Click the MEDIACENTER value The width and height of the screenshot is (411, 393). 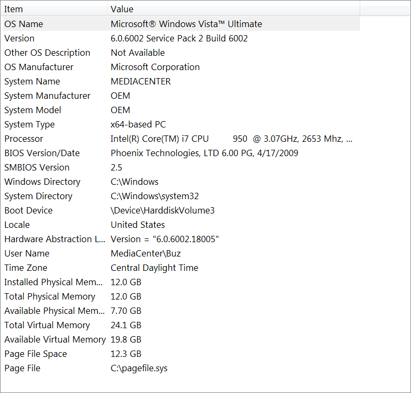coord(141,81)
